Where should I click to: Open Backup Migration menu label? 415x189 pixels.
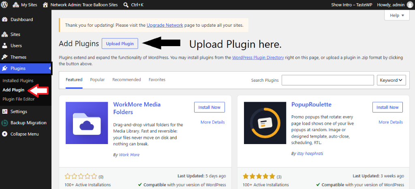pos(29,123)
